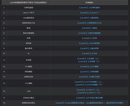Select the 常用类 topic cell
This screenshot has width=130, height=106.
(29, 43)
